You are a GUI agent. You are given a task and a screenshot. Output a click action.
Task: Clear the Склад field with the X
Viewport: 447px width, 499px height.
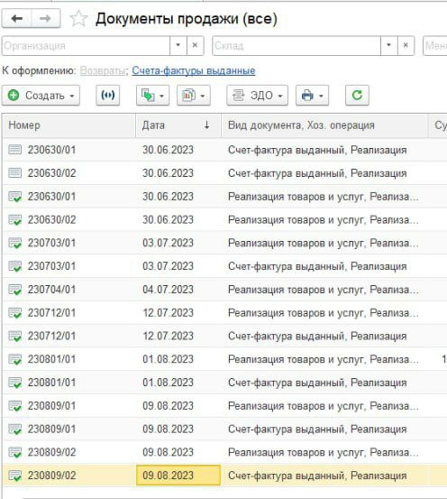(x=406, y=46)
